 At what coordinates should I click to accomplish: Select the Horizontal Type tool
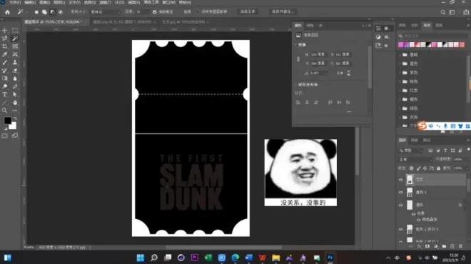click(5, 95)
